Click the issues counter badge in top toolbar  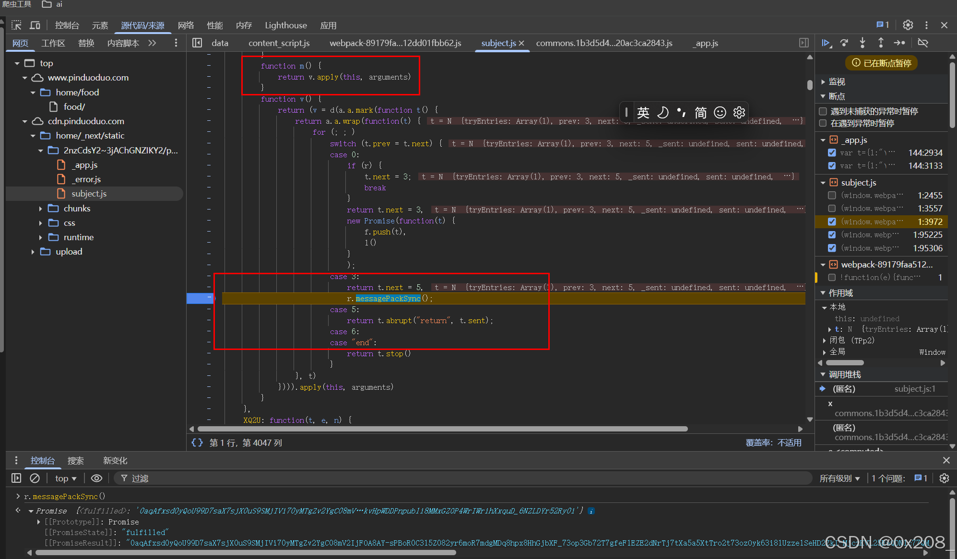tap(883, 25)
